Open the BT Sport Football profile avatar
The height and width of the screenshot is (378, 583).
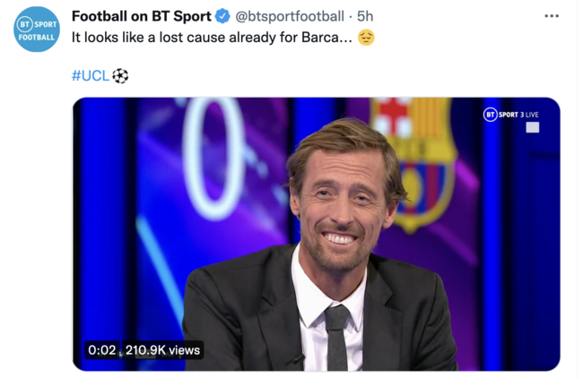pyautogui.click(x=36, y=30)
